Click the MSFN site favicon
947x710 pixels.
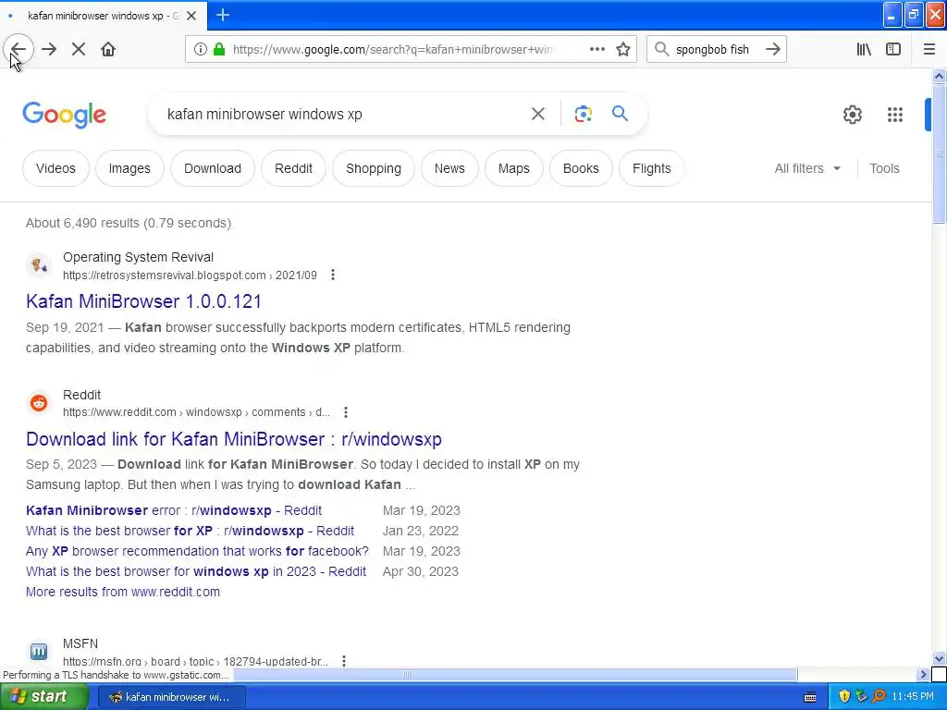39,652
